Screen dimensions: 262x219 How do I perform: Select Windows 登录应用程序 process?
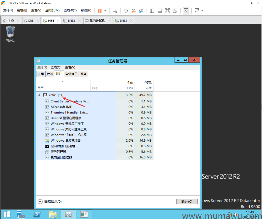(95, 123)
